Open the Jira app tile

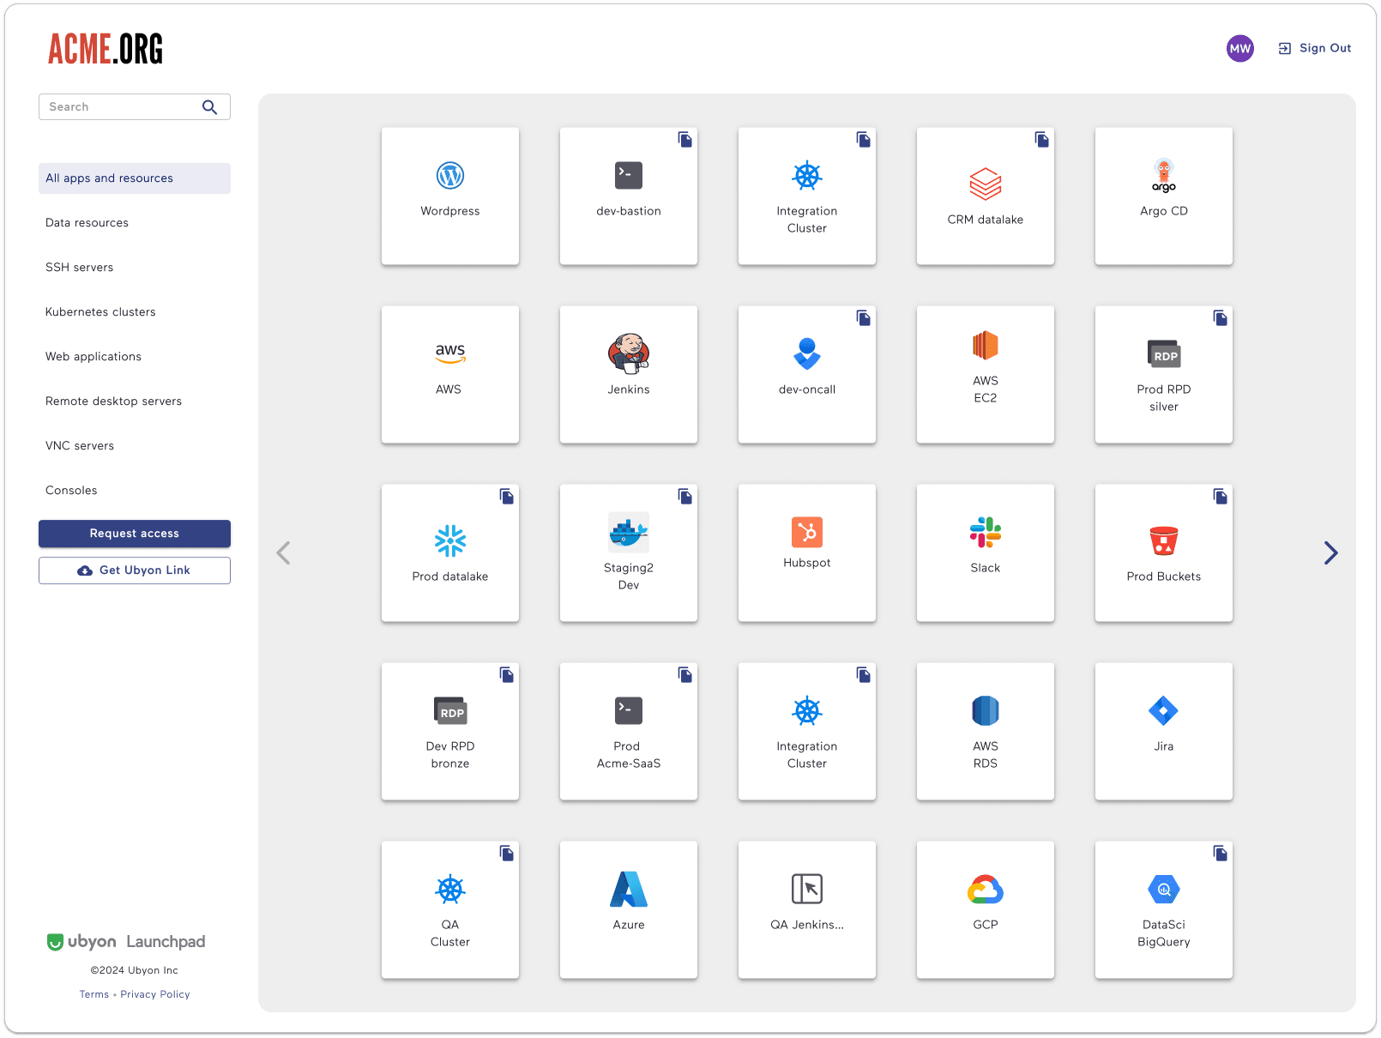[1164, 732]
